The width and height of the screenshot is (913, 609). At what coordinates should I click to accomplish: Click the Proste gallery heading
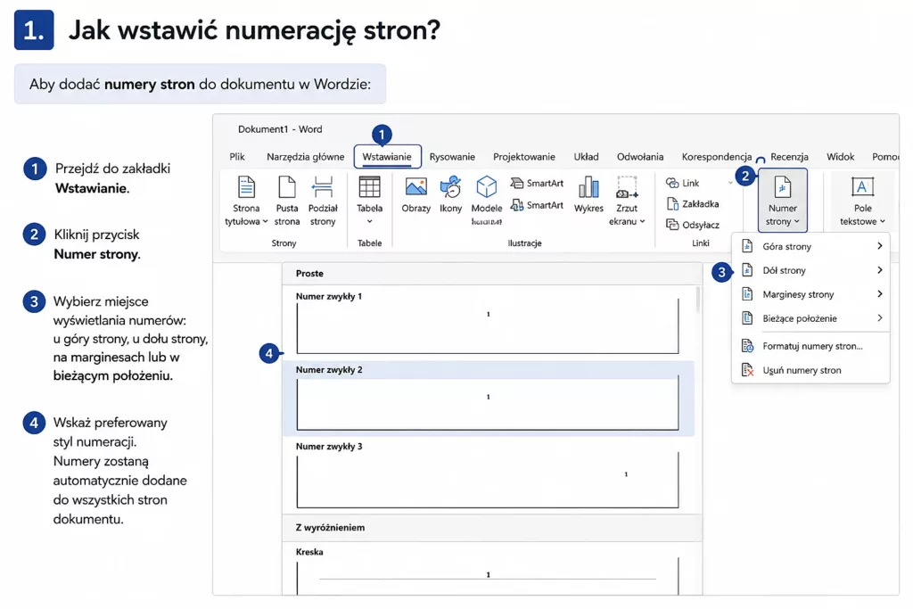309,273
